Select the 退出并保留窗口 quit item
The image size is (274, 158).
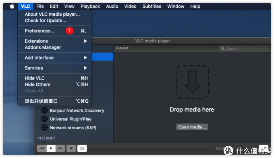[x=54, y=101]
